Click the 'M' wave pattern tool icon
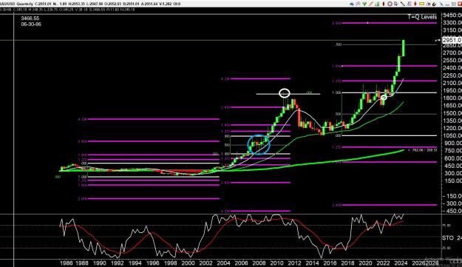 click(x=428, y=4)
